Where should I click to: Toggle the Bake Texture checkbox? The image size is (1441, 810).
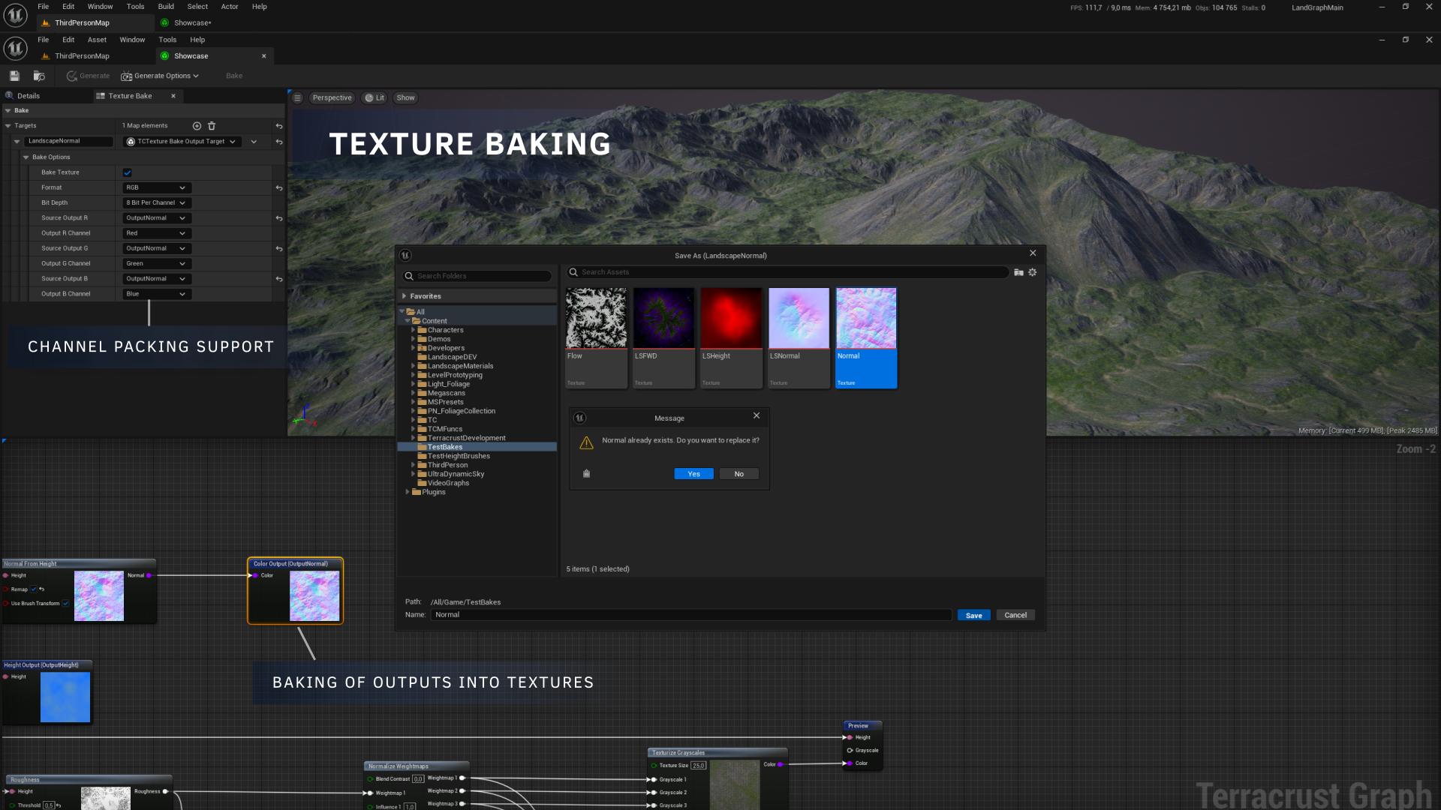pos(128,172)
